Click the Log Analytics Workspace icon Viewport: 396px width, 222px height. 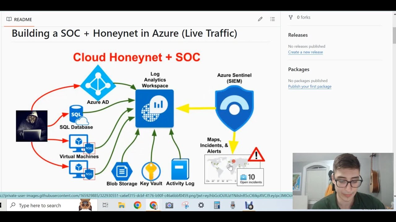coord(154,109)
